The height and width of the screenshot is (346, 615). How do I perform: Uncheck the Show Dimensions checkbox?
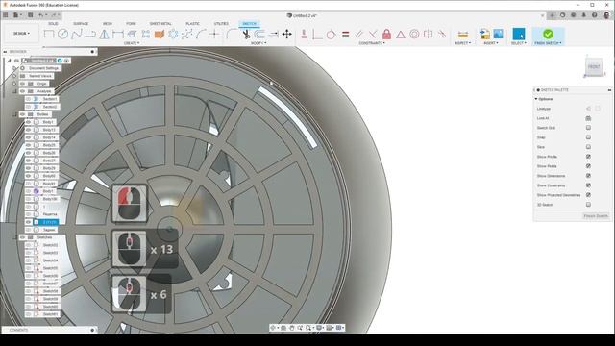[x=588, y=176]
